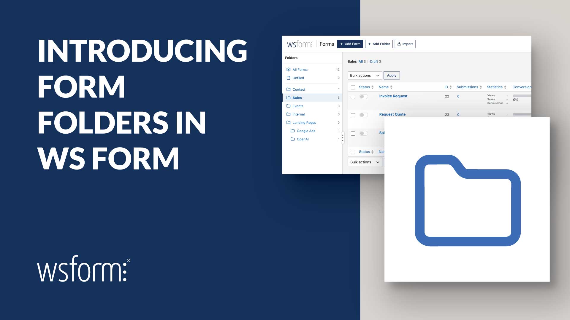Tick the Invoice Request row checkbox
The image size is (570, 320).
tap(353, 97)
